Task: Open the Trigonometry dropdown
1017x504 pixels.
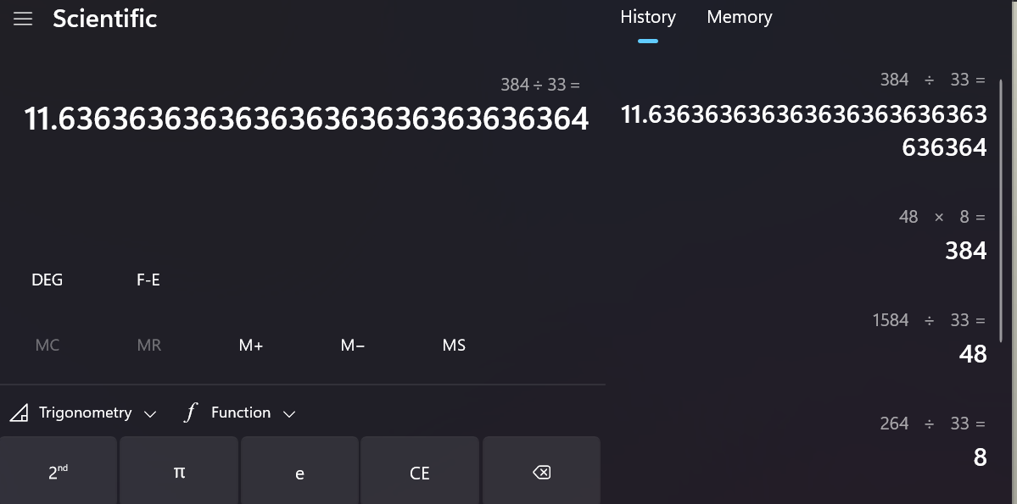Action: pyautogui.click(x=83, y=413)
